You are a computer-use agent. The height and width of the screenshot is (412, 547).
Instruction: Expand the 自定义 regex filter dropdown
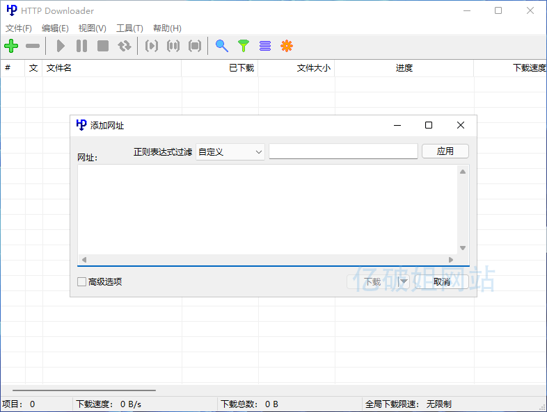pyautogui.click(x=230, y=152)
